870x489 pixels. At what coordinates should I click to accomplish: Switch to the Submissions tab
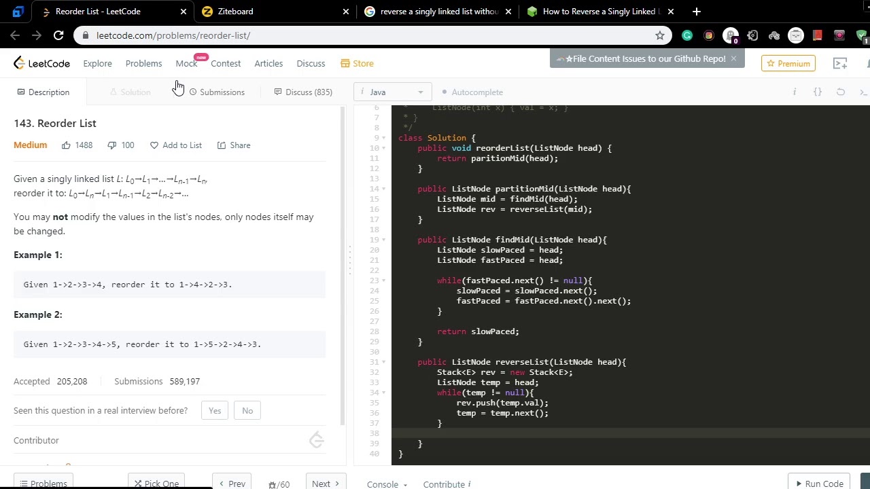point(217,92)
